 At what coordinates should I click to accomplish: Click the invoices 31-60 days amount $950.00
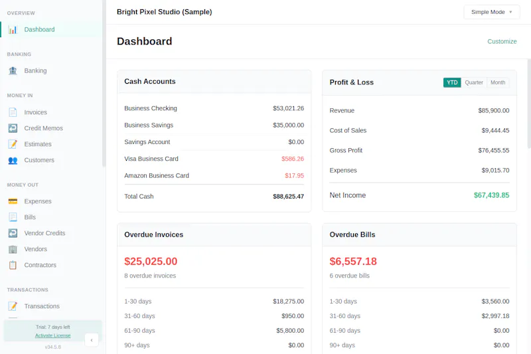pyautogui.click(x=293, y=315)
